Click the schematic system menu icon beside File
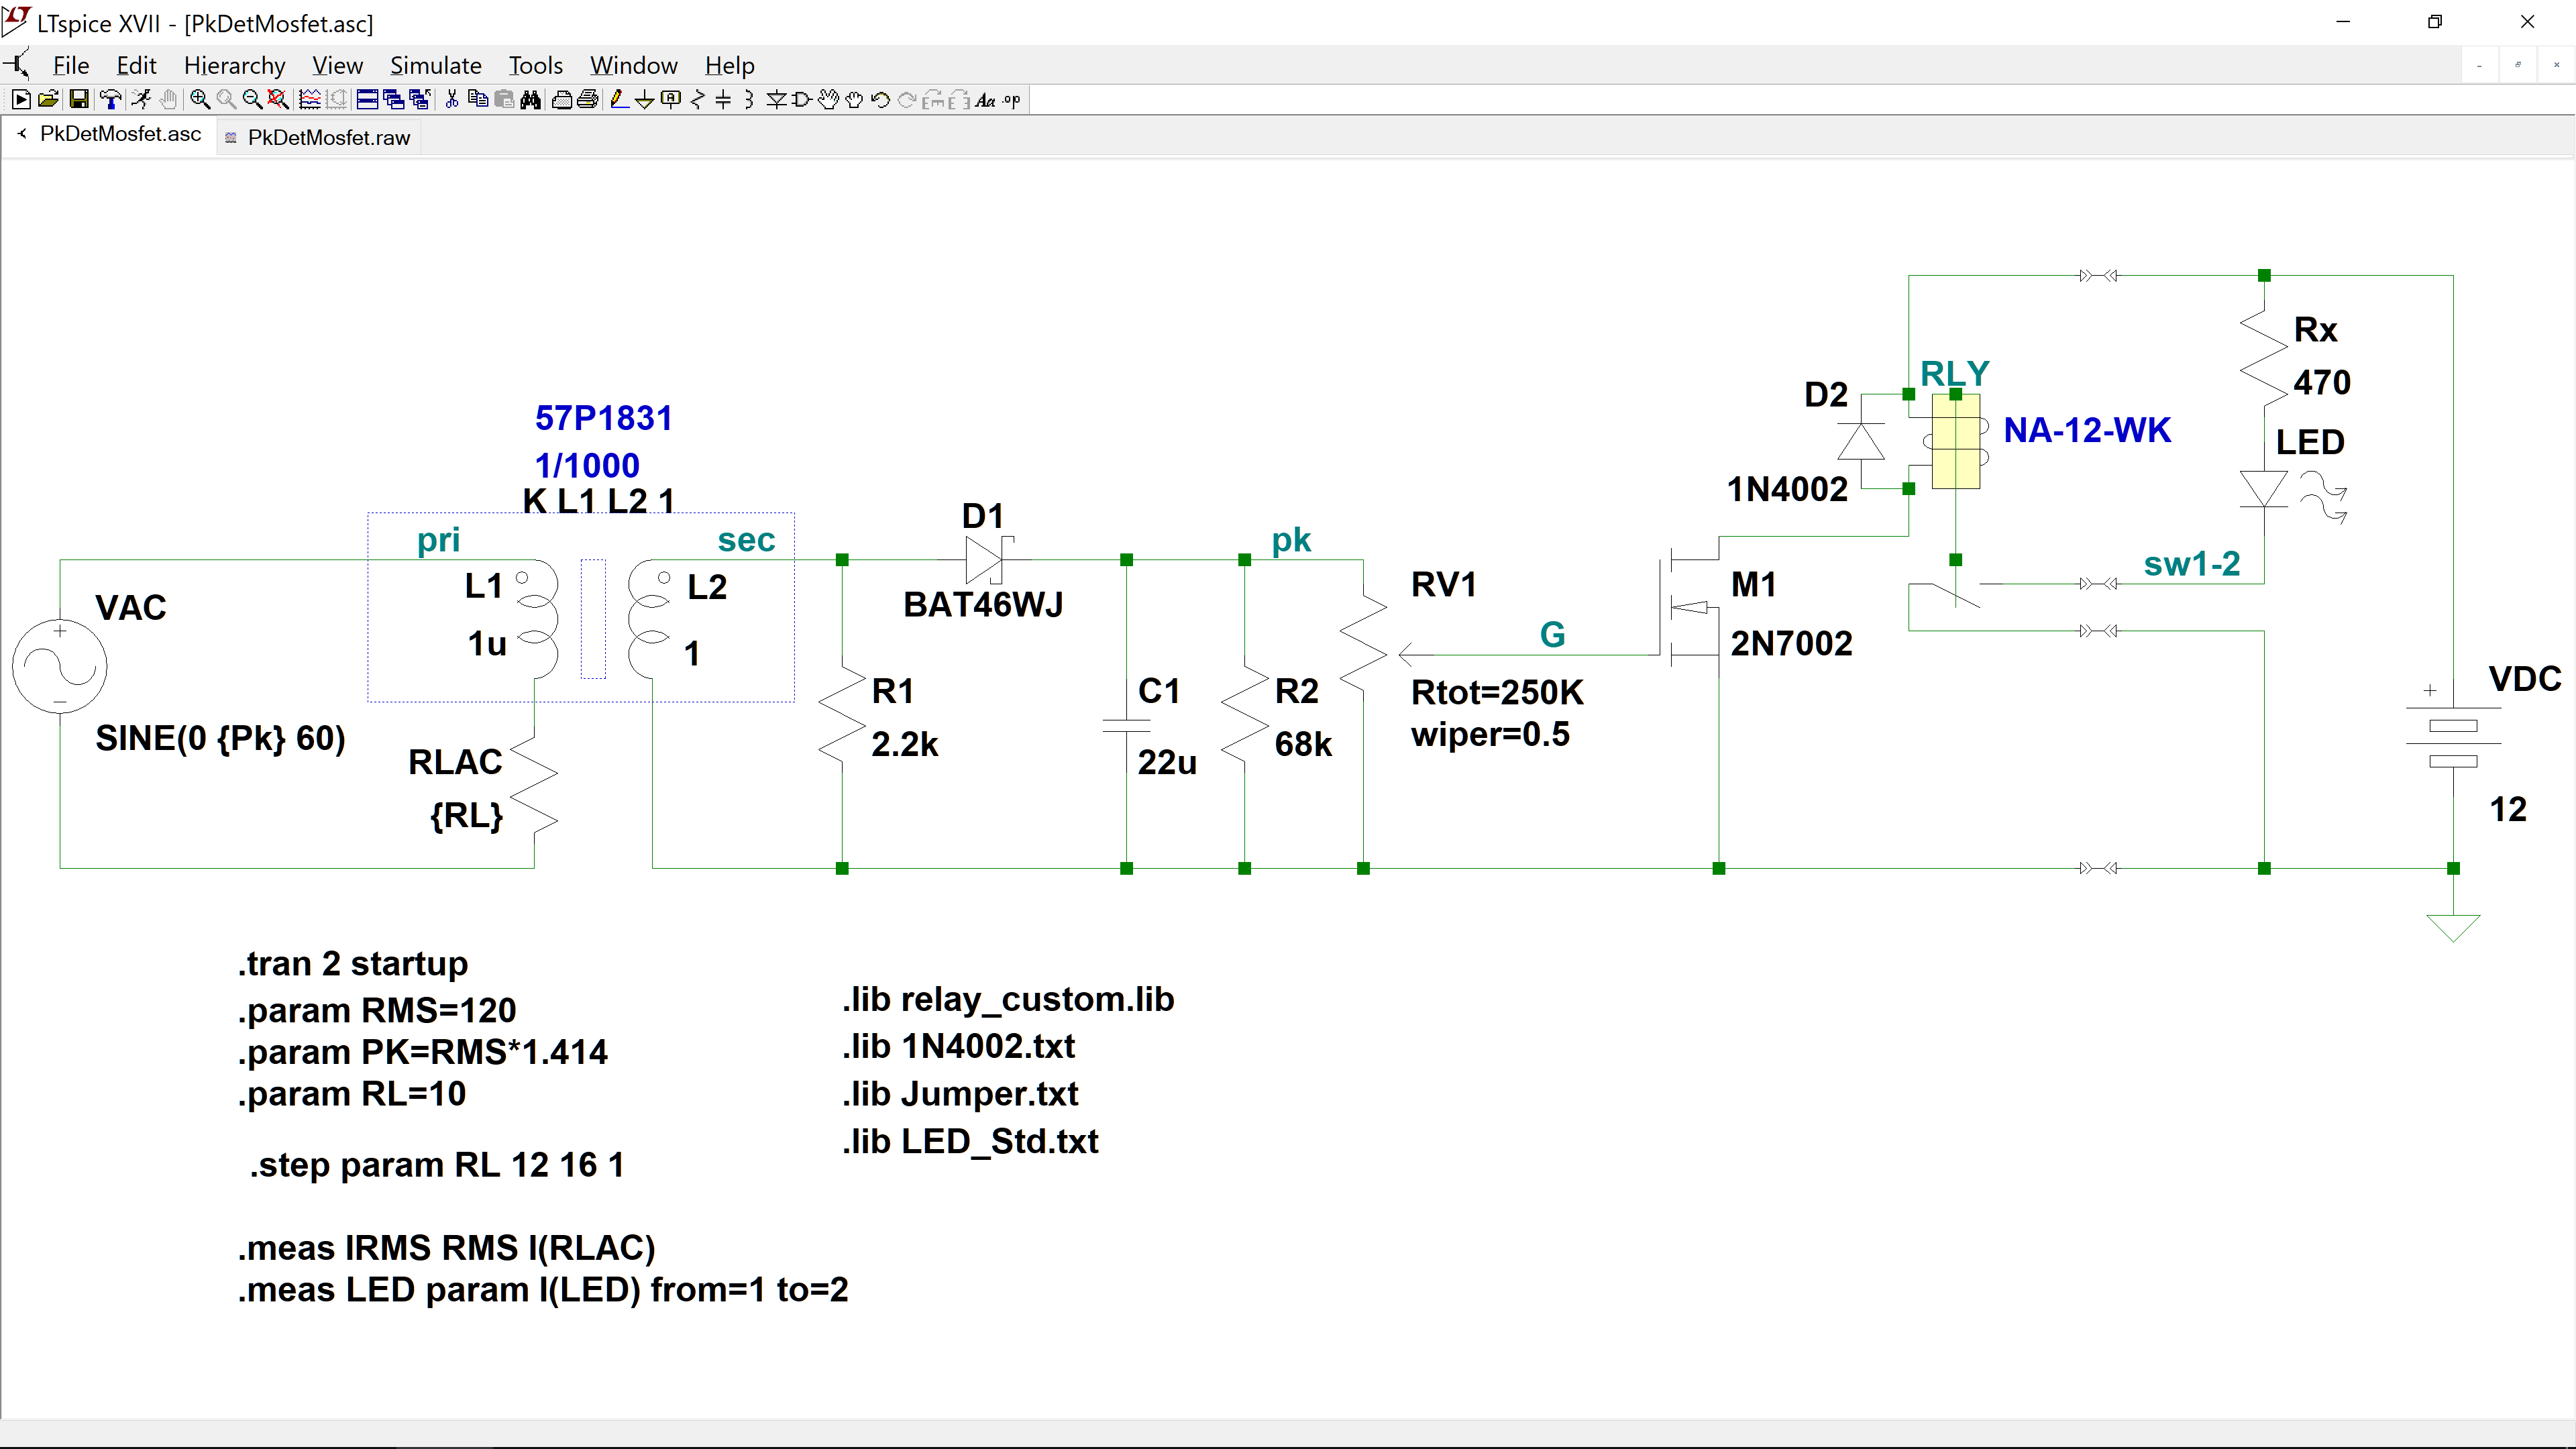The image size is (2576, 1449). point(17,65)
